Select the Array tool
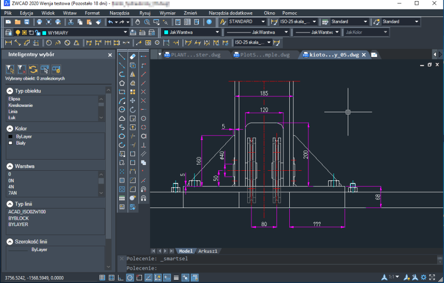 pyautogui.click(x=132, y=92)
